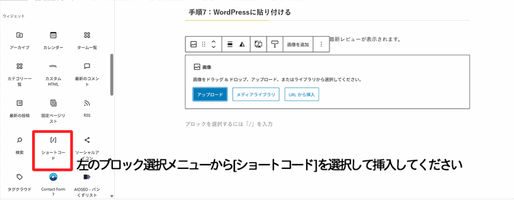Viewport: 514px width, 200px height.
Task: Click the block inserter panel scrollbar
Action: pyautogui.click(x=111, y=75)
